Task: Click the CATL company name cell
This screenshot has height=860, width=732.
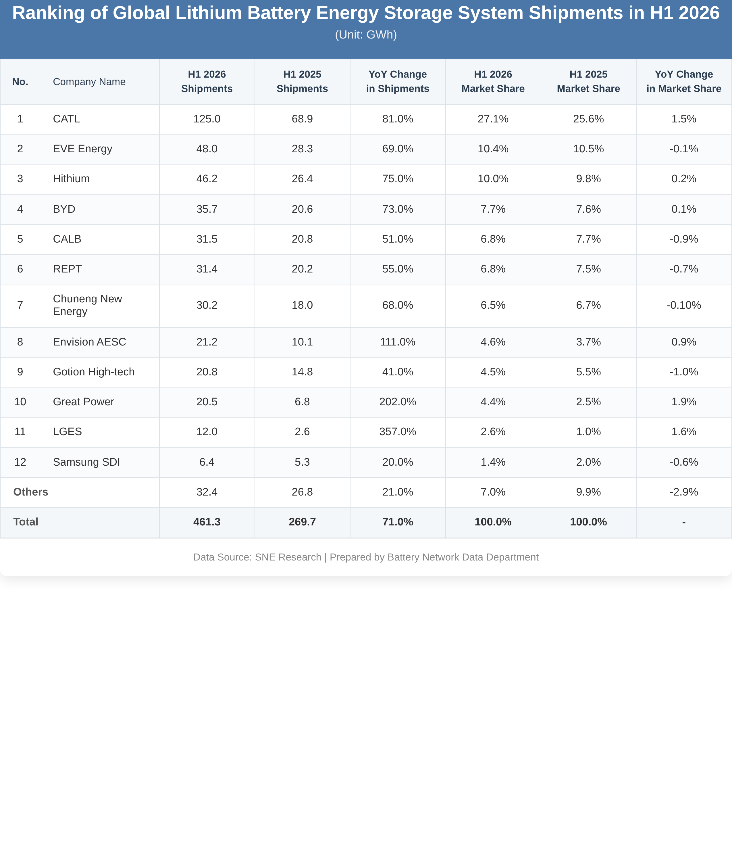Action: (66, 119)
